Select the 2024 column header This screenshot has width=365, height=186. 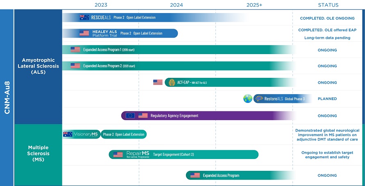point(177,5)
